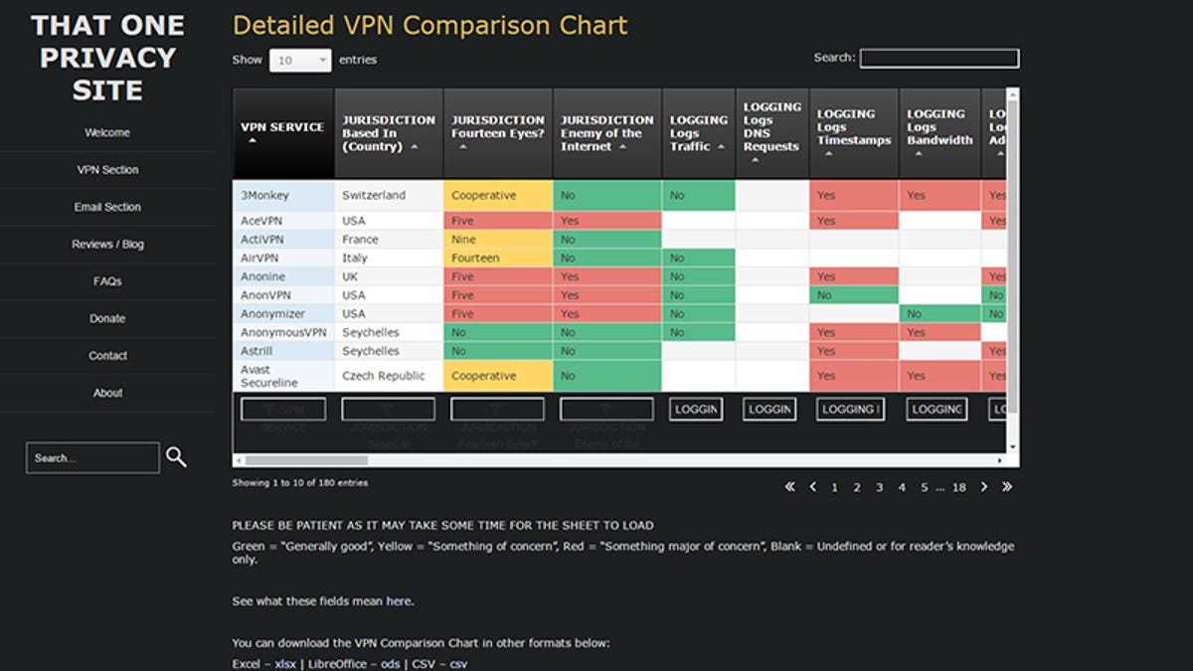Select page 18 in pagination
Image resolution: width=1193 pixels, height=671 pixels.
point(958,488)
